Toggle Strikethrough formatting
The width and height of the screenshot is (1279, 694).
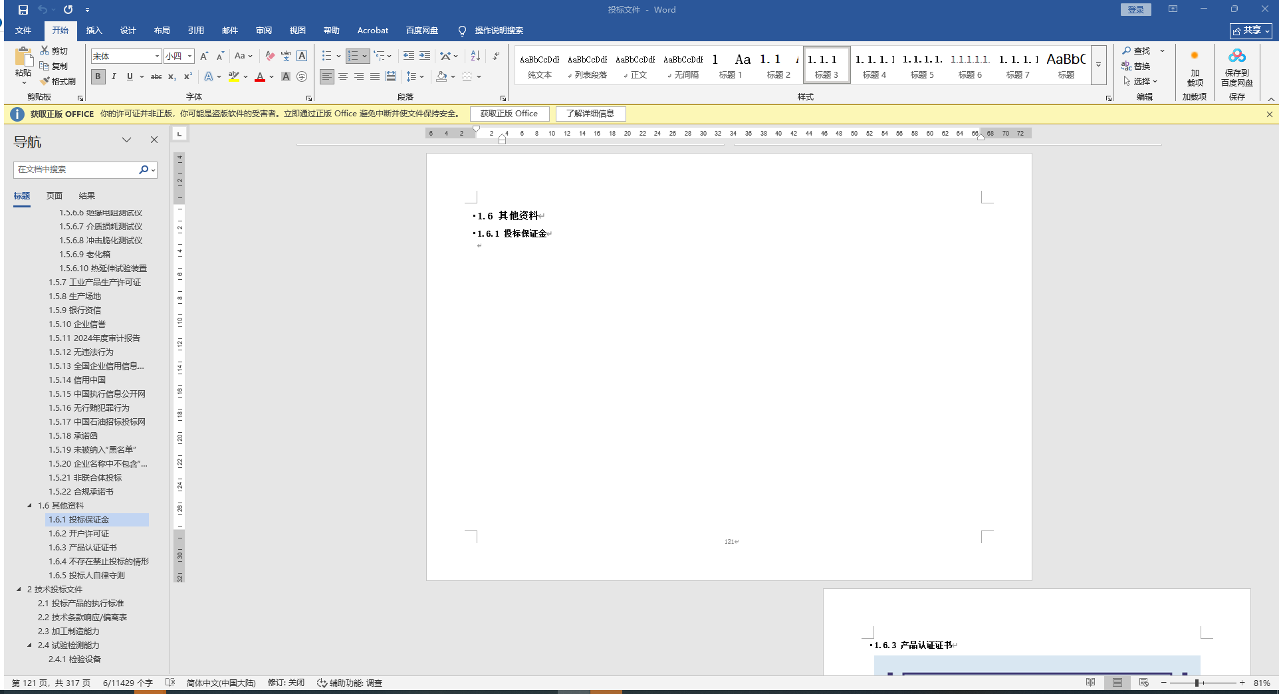156,76
